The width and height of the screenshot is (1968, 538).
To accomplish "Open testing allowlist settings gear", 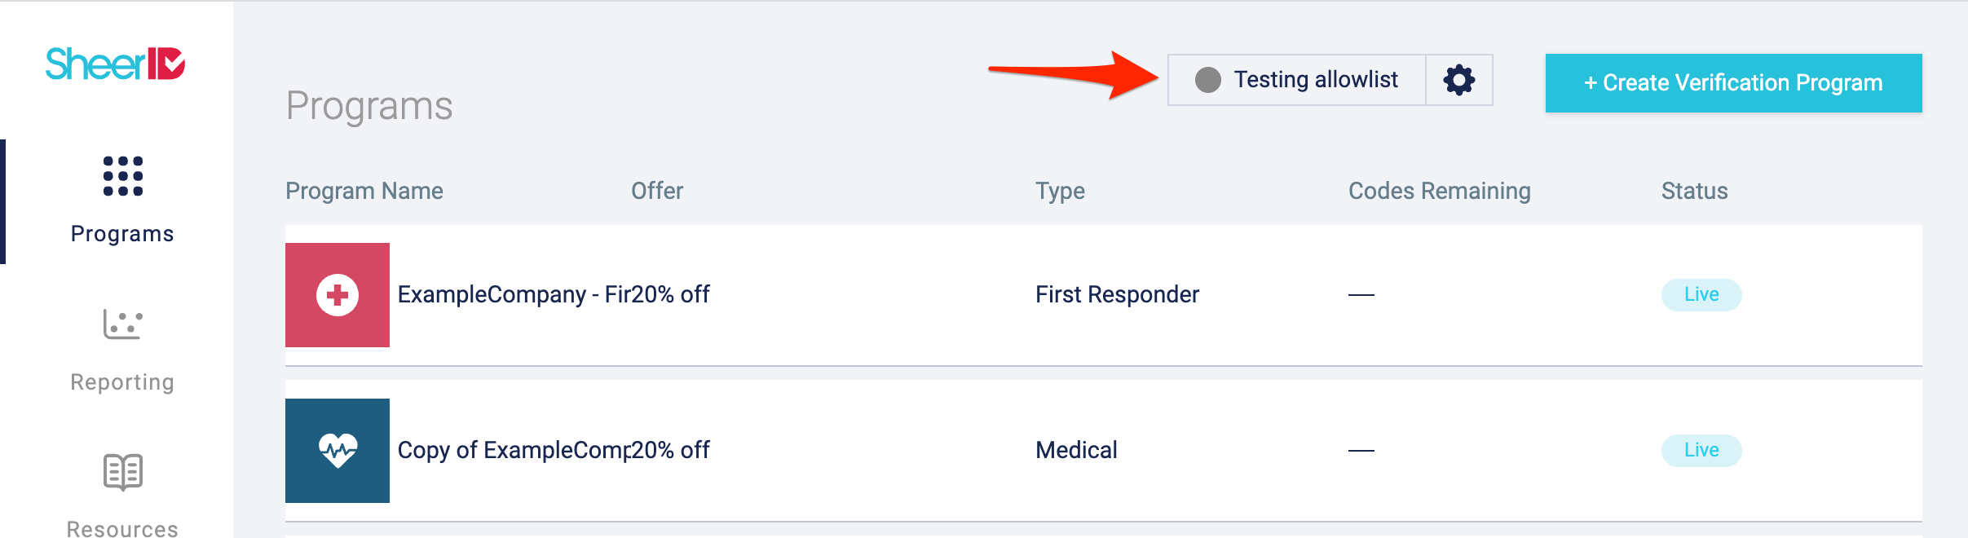I will point(1458,80).
